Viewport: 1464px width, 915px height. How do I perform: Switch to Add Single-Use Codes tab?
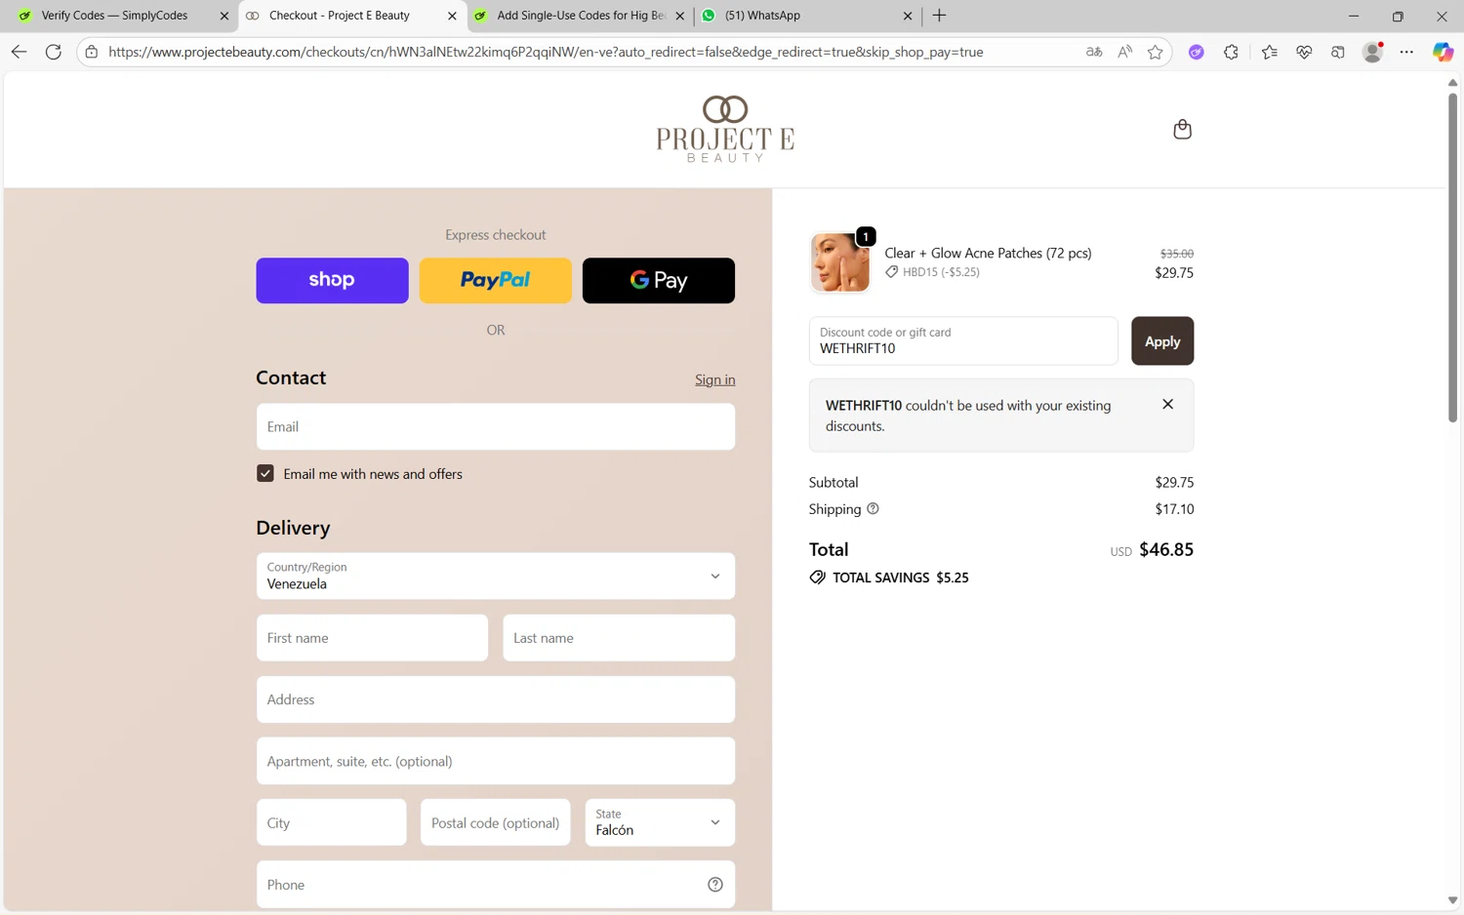tap(581, 16)
